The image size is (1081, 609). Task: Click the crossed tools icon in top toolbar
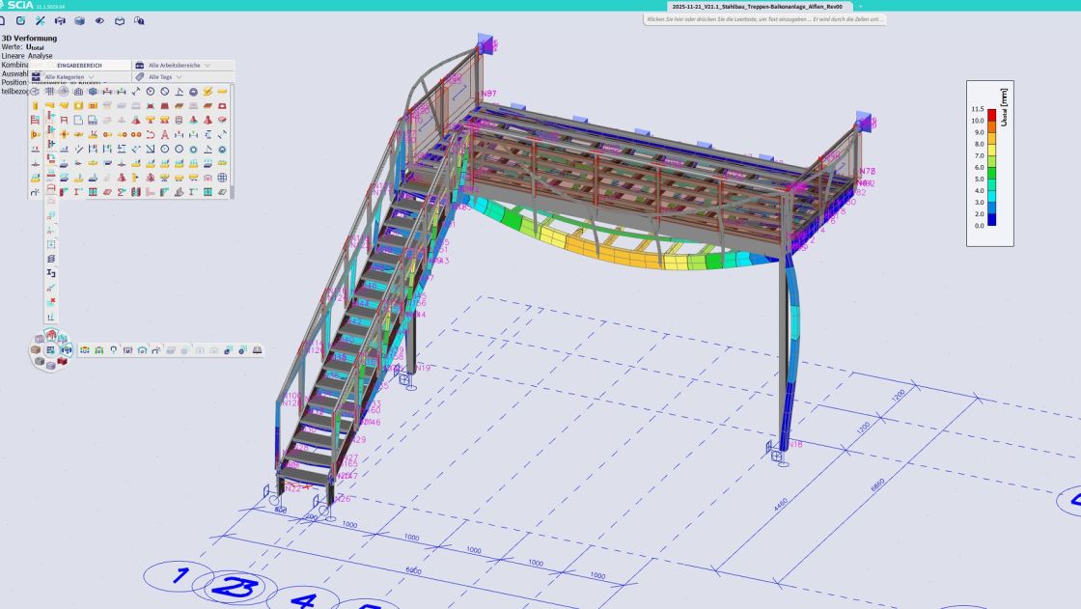(40, 20)
